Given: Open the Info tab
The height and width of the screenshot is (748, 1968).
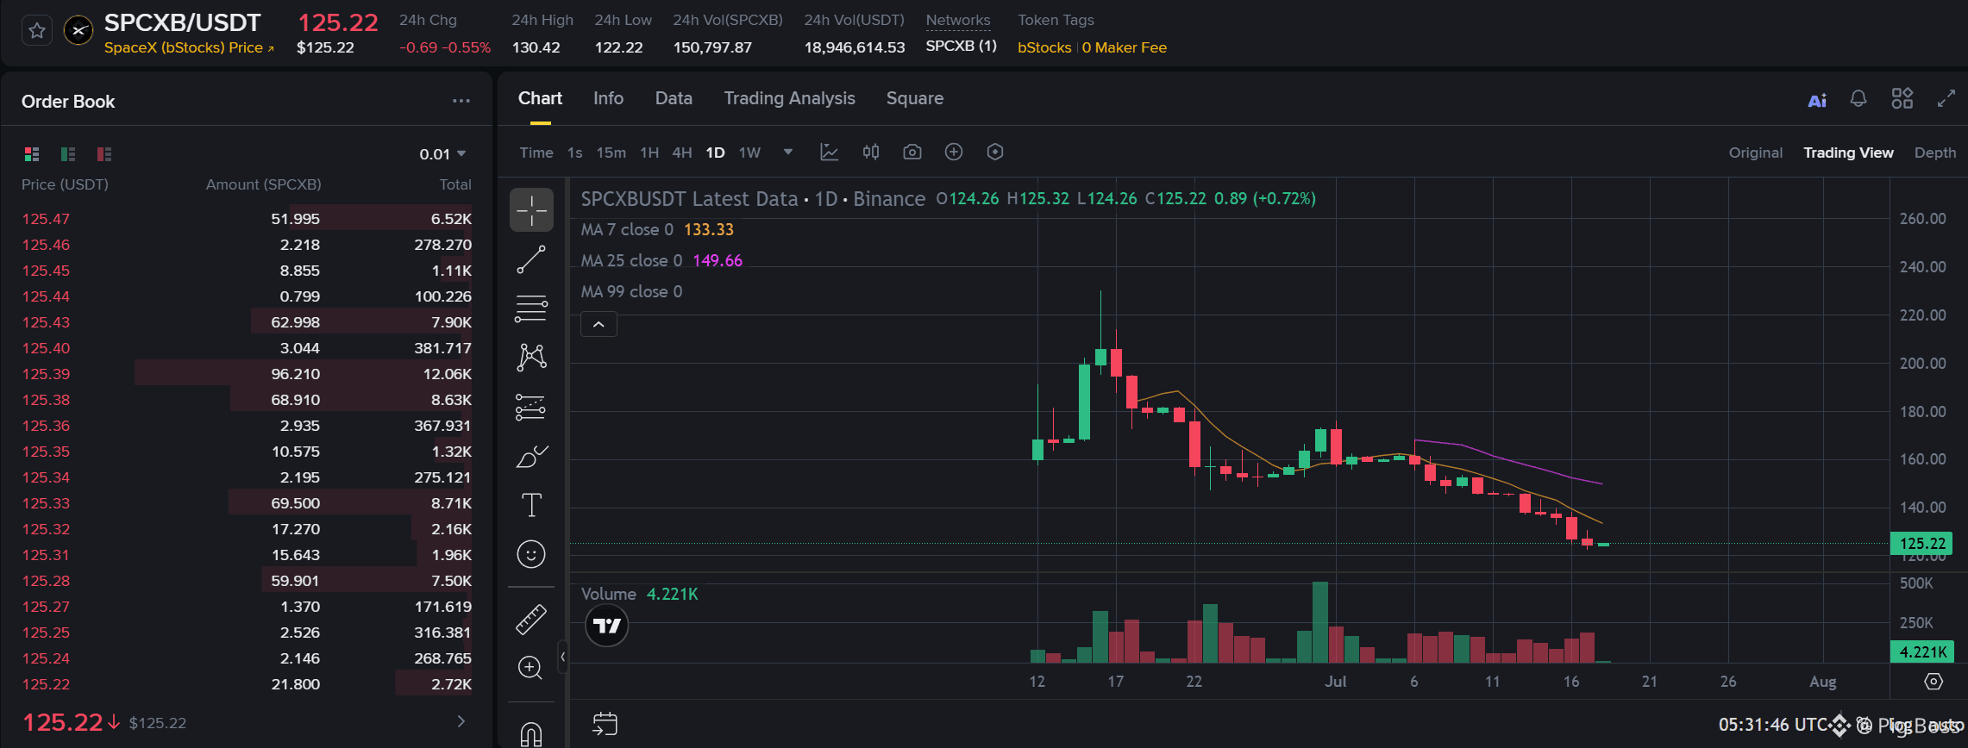Looking at the screenshot, I should [x=608, y=98].
